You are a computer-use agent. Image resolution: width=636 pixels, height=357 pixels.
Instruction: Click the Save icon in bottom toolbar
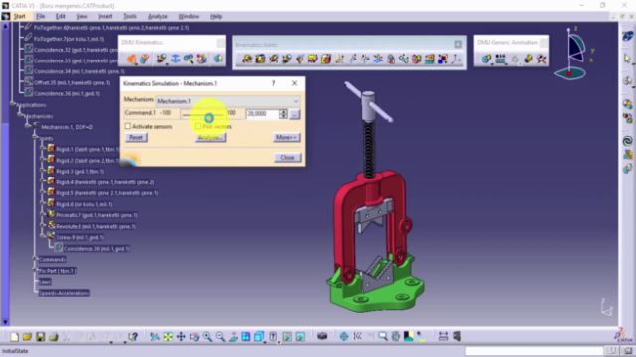(40, 337)
